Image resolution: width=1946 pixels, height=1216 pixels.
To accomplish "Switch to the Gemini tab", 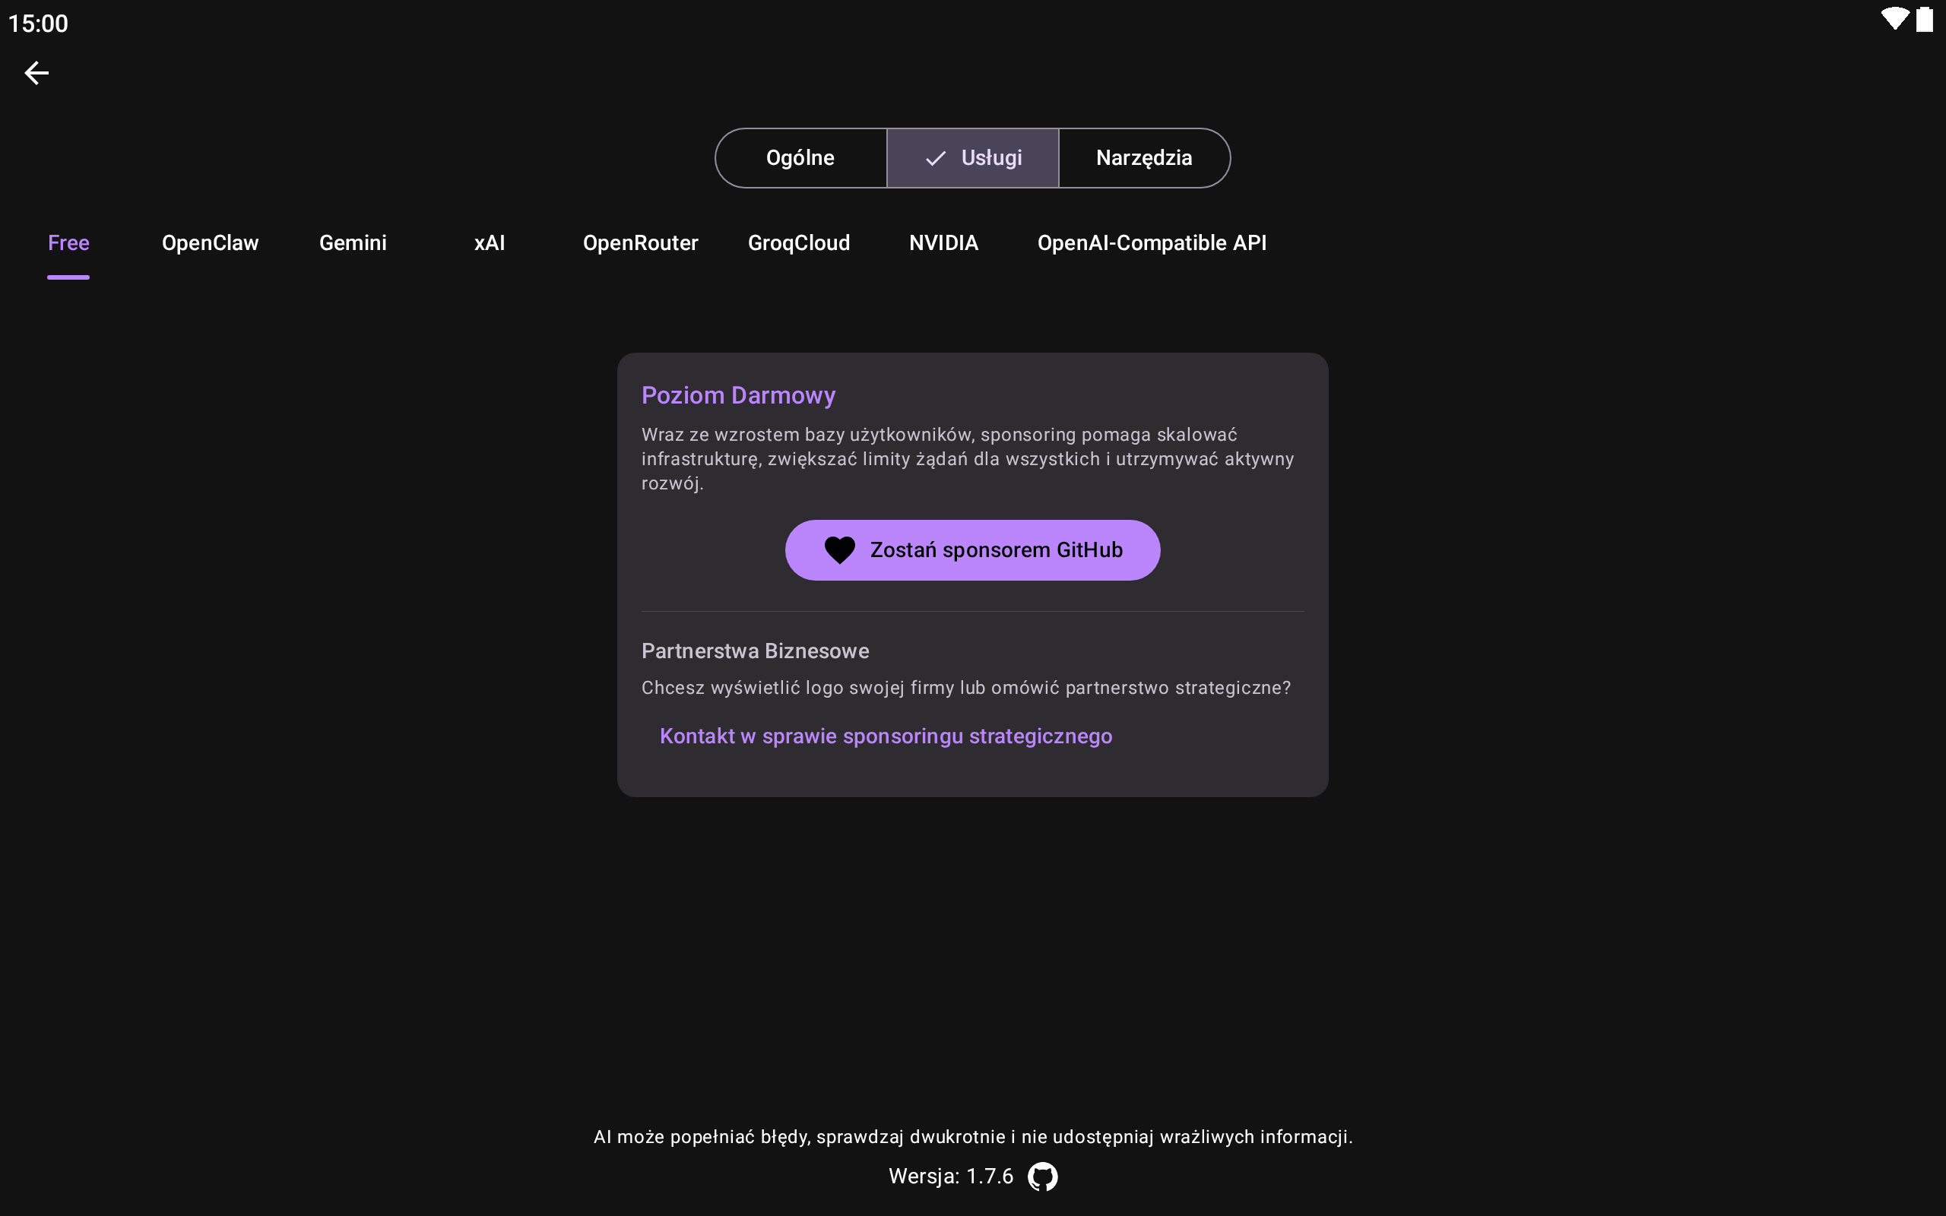I will point(353,243).
